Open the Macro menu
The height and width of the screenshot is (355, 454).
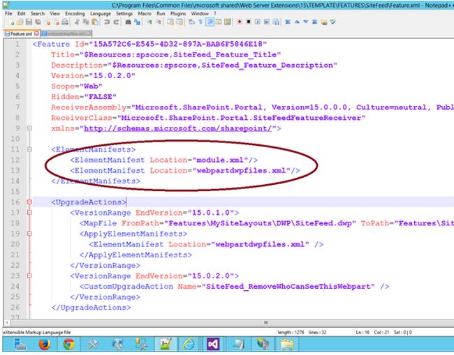tap(145, 13)
